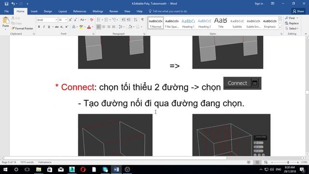Switch to Layout tab
Image resolution: width=309 pixels, height=174 pixels.
pos(62,12)
